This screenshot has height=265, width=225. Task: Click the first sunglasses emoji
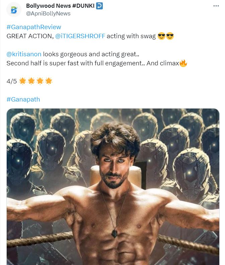[x=161, y=36]
